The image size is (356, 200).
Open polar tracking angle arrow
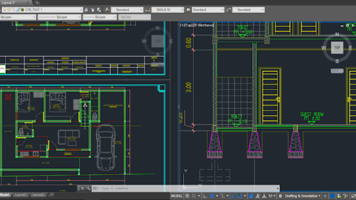[217, 196]
